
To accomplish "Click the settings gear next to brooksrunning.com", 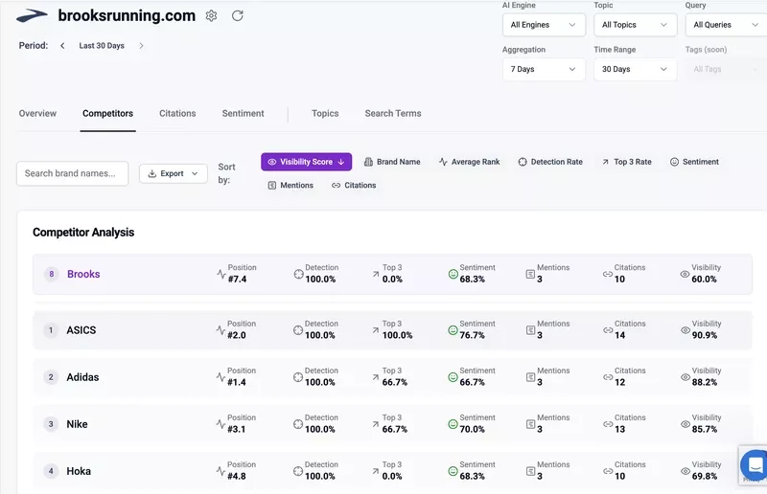I will tap(211, 15).
